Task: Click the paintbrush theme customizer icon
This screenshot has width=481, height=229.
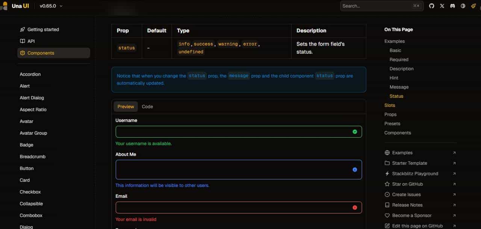Action: tap(473, 6)
